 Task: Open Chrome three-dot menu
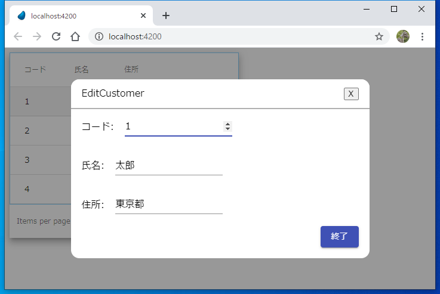click(x=423, y=36)
